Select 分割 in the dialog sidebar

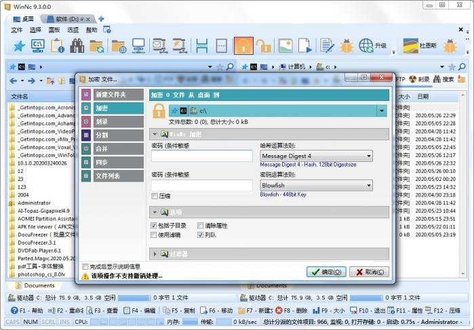coord(112,136)
